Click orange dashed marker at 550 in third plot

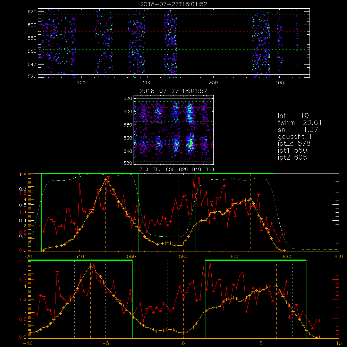tap(105, 212)
